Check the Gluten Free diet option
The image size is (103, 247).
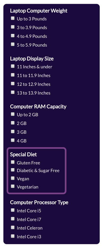pyautogui.click(x=13, y=162)
